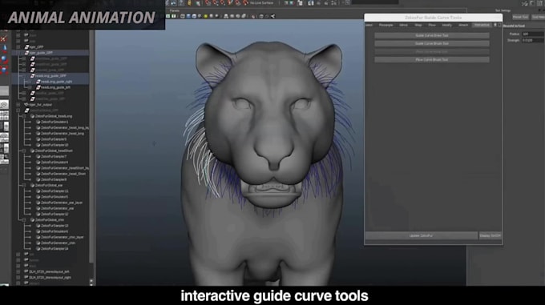This screenshot has width=545, height=305.
Task: Collapse the ZelosFurGlobal_chin node
Action: click(x=23, y=220)
